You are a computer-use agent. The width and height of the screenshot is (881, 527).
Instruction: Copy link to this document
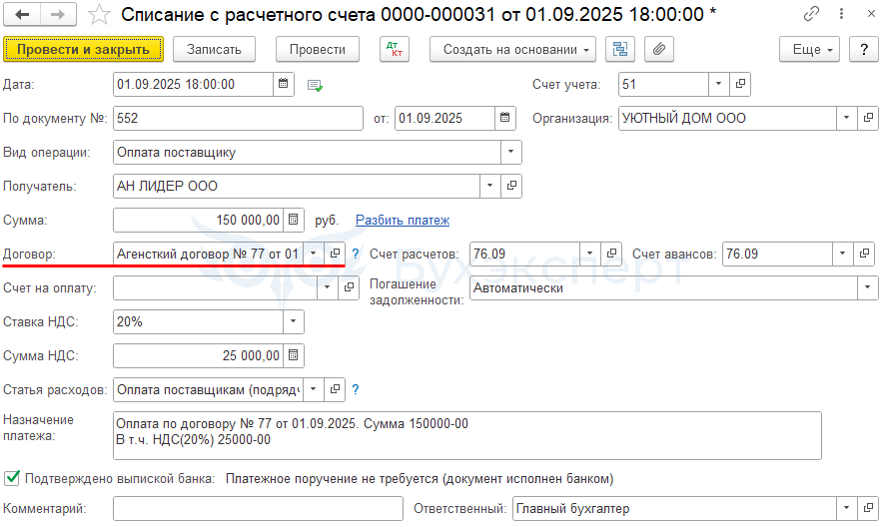click(811, 14)
